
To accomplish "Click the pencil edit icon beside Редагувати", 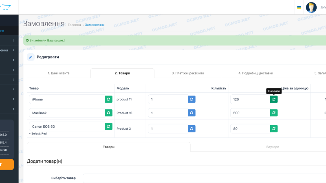I will tap(31, 57).
